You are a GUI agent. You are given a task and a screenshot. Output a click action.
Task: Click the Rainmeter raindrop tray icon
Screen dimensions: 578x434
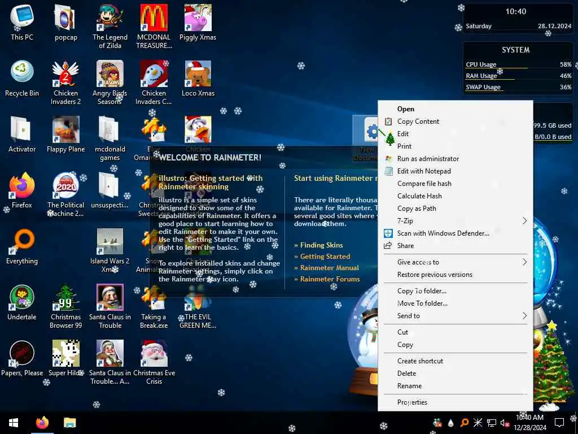click(x=450, y=423)
